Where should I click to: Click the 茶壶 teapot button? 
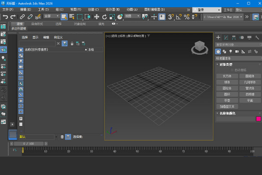(x=228, y=100)
